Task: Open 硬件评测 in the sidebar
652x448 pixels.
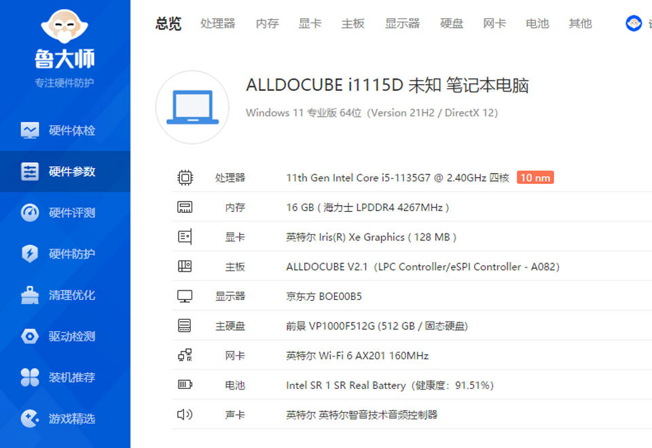Action: tap(65, 212)
